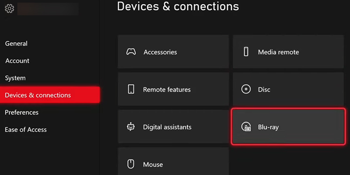Click the controller icon beside Accessories

(131, 52)
